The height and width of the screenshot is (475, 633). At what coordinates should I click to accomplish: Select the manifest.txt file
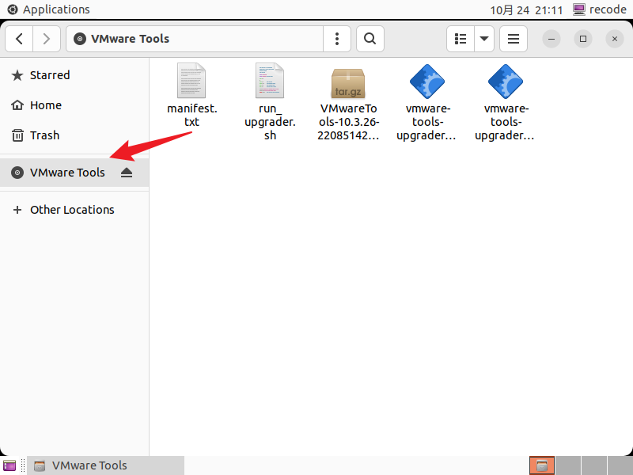pyautogui.click(x=191, y=101)
